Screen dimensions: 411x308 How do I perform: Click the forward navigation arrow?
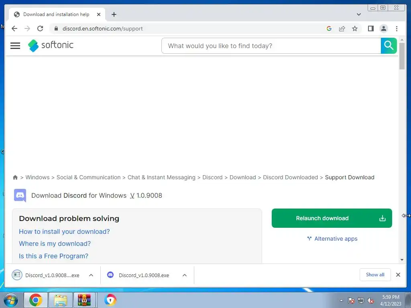tap(27, 28)
